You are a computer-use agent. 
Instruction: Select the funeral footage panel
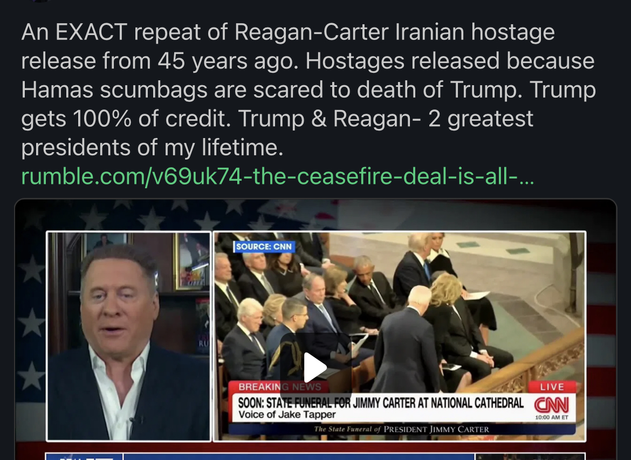[x=399, y=337]
